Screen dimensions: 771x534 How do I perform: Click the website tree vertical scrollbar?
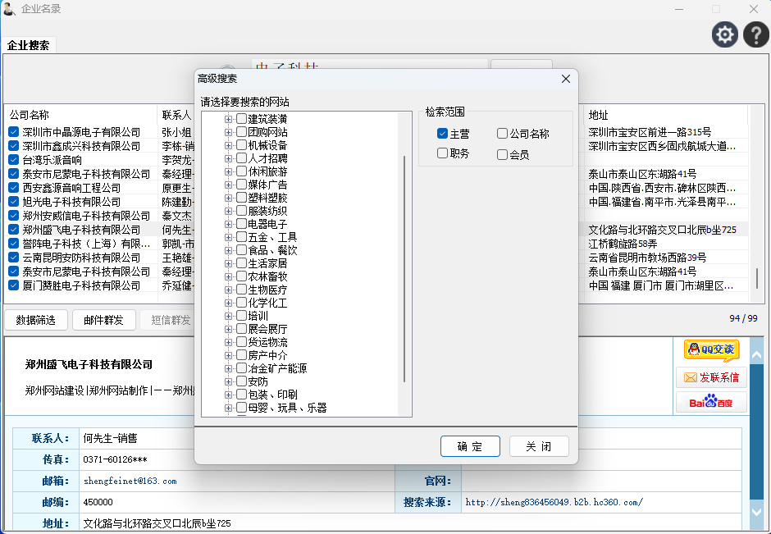click(x=404, y=262)
